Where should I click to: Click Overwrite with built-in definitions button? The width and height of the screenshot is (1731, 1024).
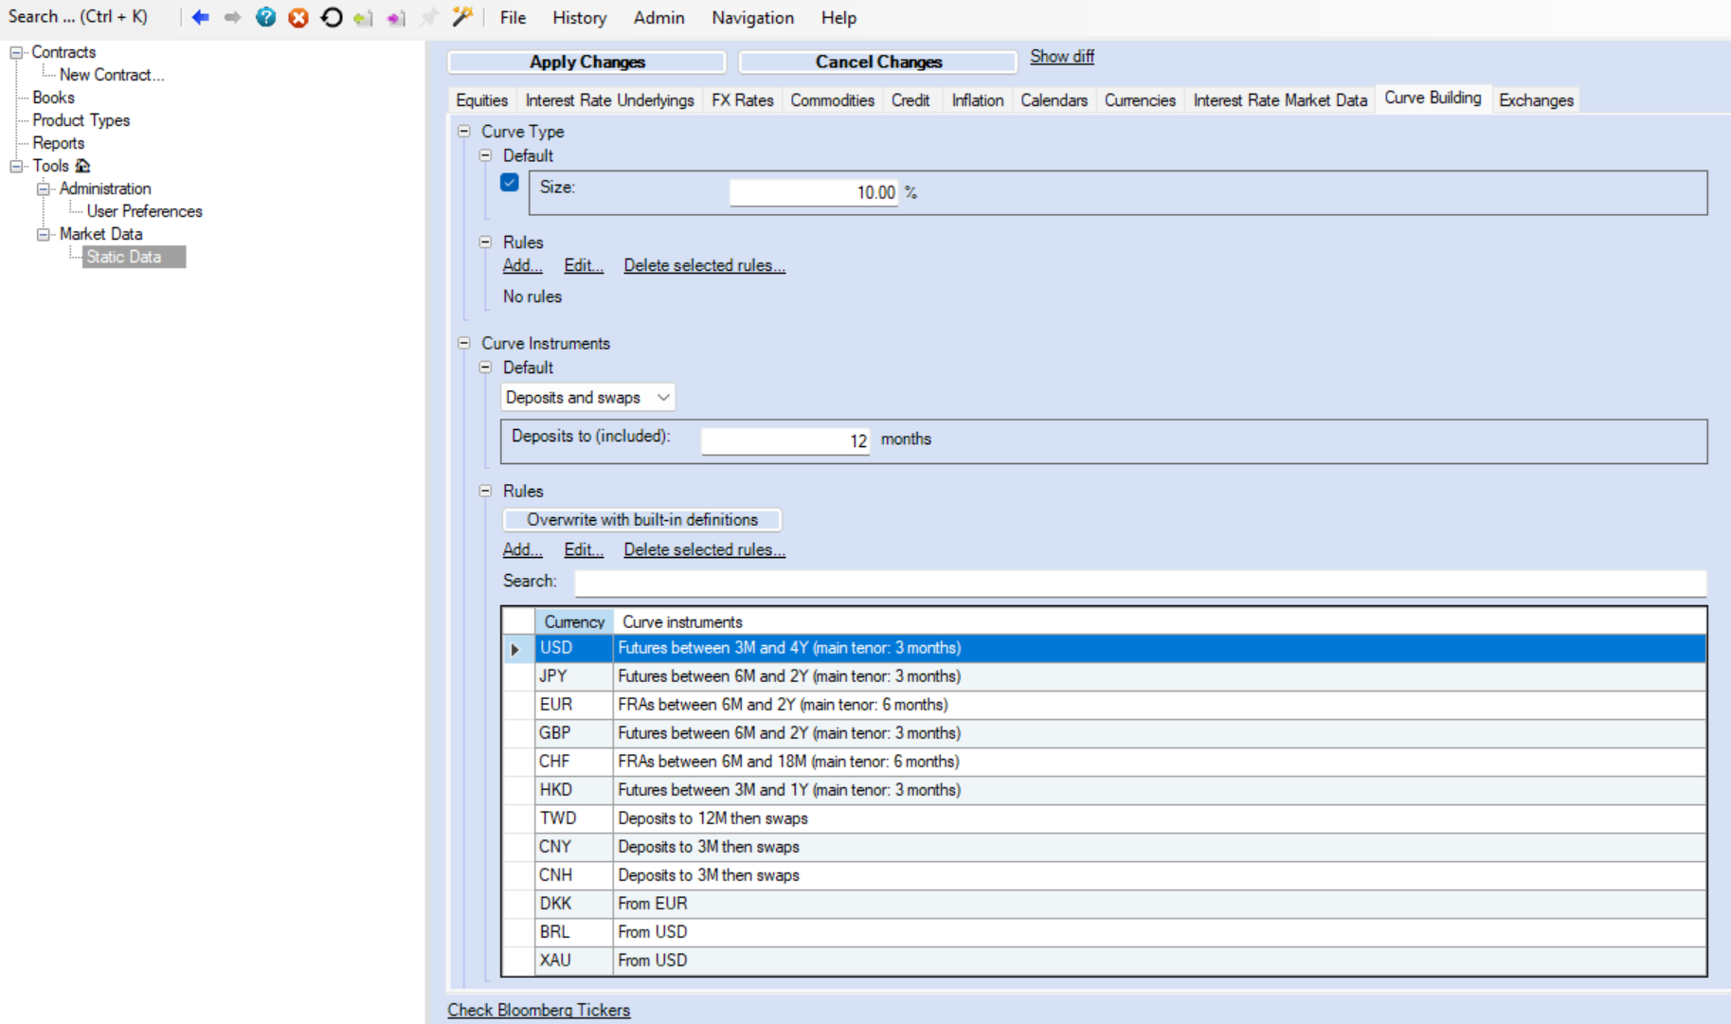coord(641,519)
